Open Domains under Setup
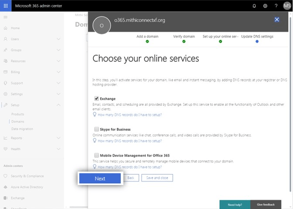Screen dimensions: 293x209 18,121
